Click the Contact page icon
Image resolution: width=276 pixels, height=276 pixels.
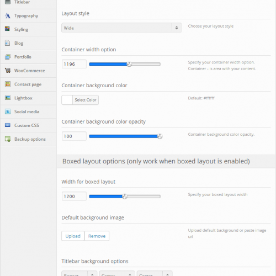[x=8, y=84]
